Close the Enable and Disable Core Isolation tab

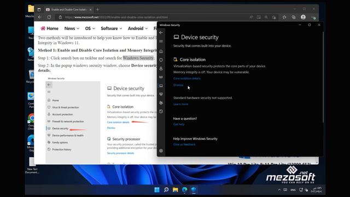(x=90, y=10)
